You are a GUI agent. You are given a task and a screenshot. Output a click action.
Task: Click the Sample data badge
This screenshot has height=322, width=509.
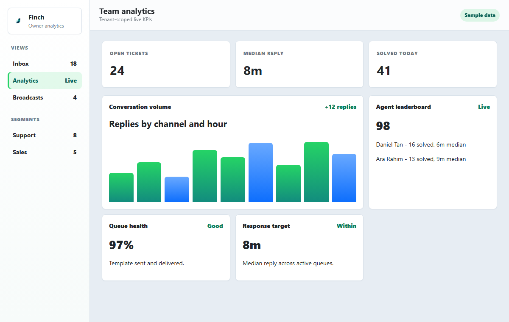point(480,15)
